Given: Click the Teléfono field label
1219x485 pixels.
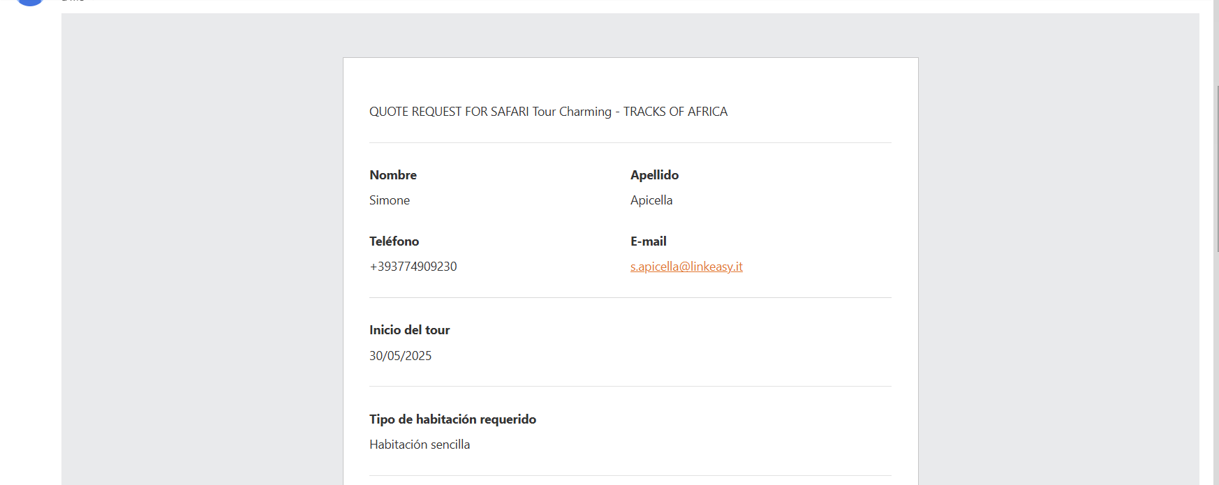Looking at the screenshot, I should (394, 241).
